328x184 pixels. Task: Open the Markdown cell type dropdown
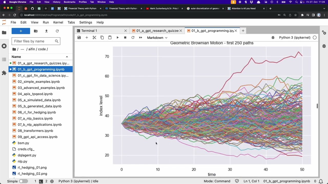pyautogui.click(x=157, y=38)
